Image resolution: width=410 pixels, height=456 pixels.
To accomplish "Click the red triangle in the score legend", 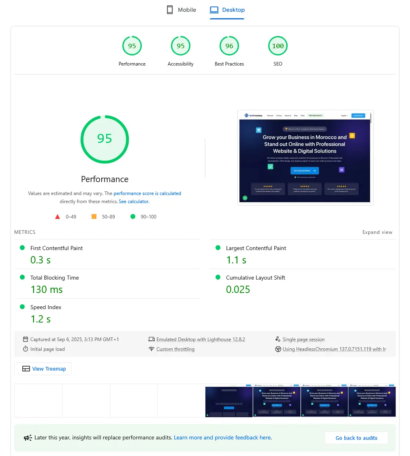I will click(58, 216).
